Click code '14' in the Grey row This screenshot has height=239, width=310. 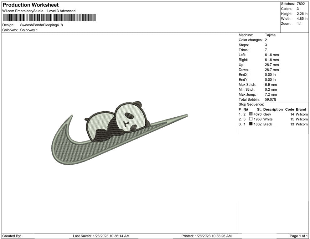[x=292, y=114]
